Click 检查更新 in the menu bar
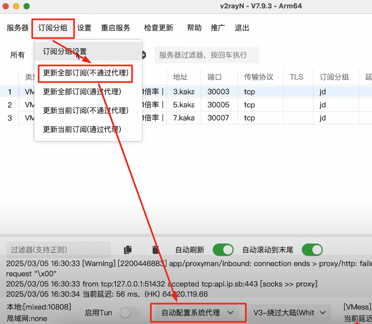 tap(158, 28)
